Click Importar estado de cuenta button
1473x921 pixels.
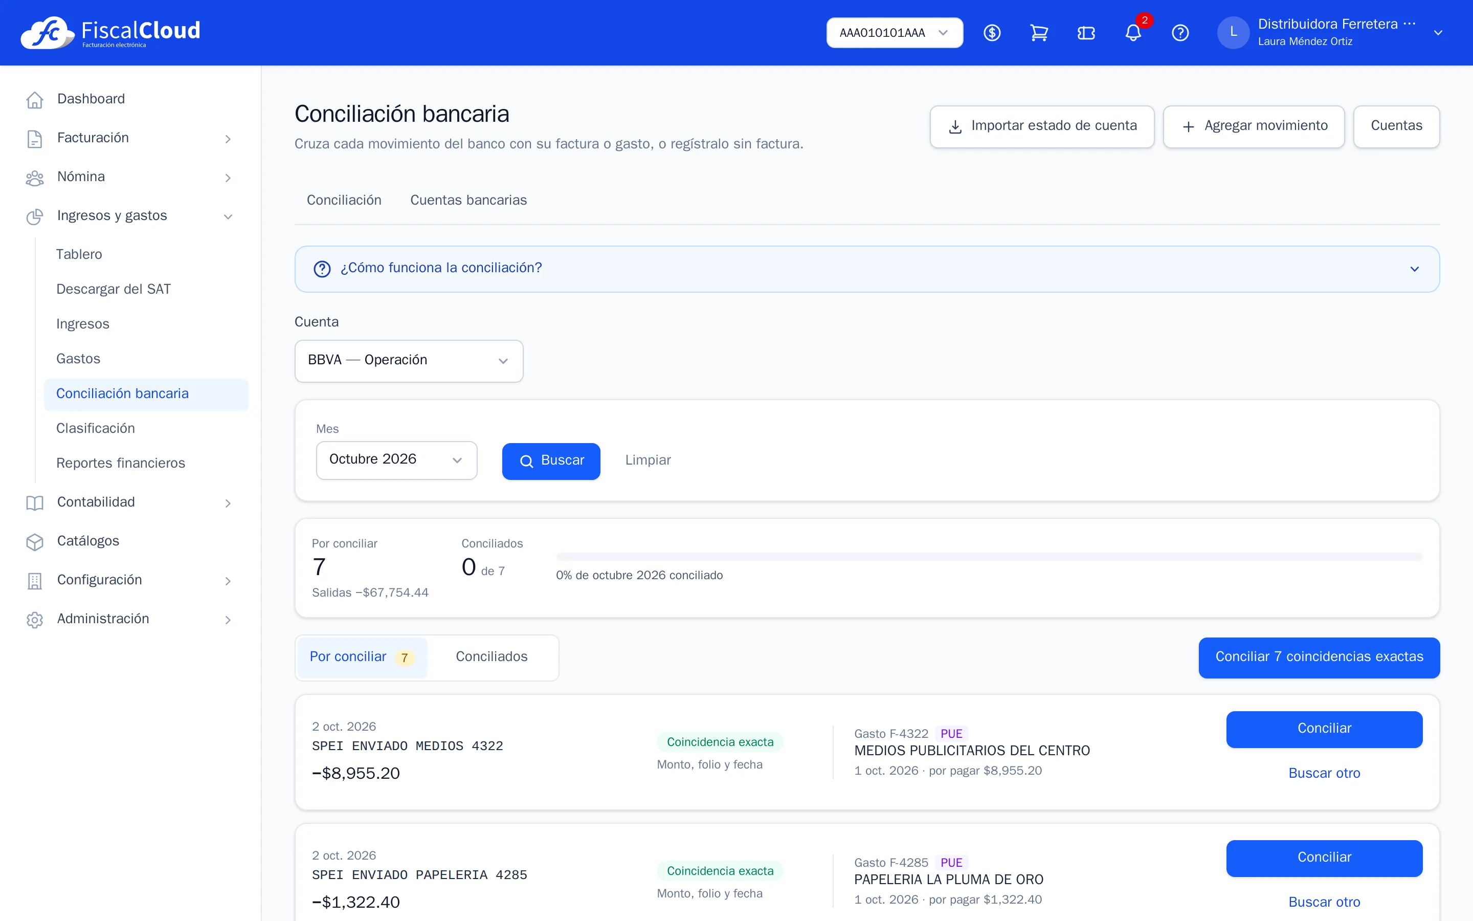(x=1041, y=126)
